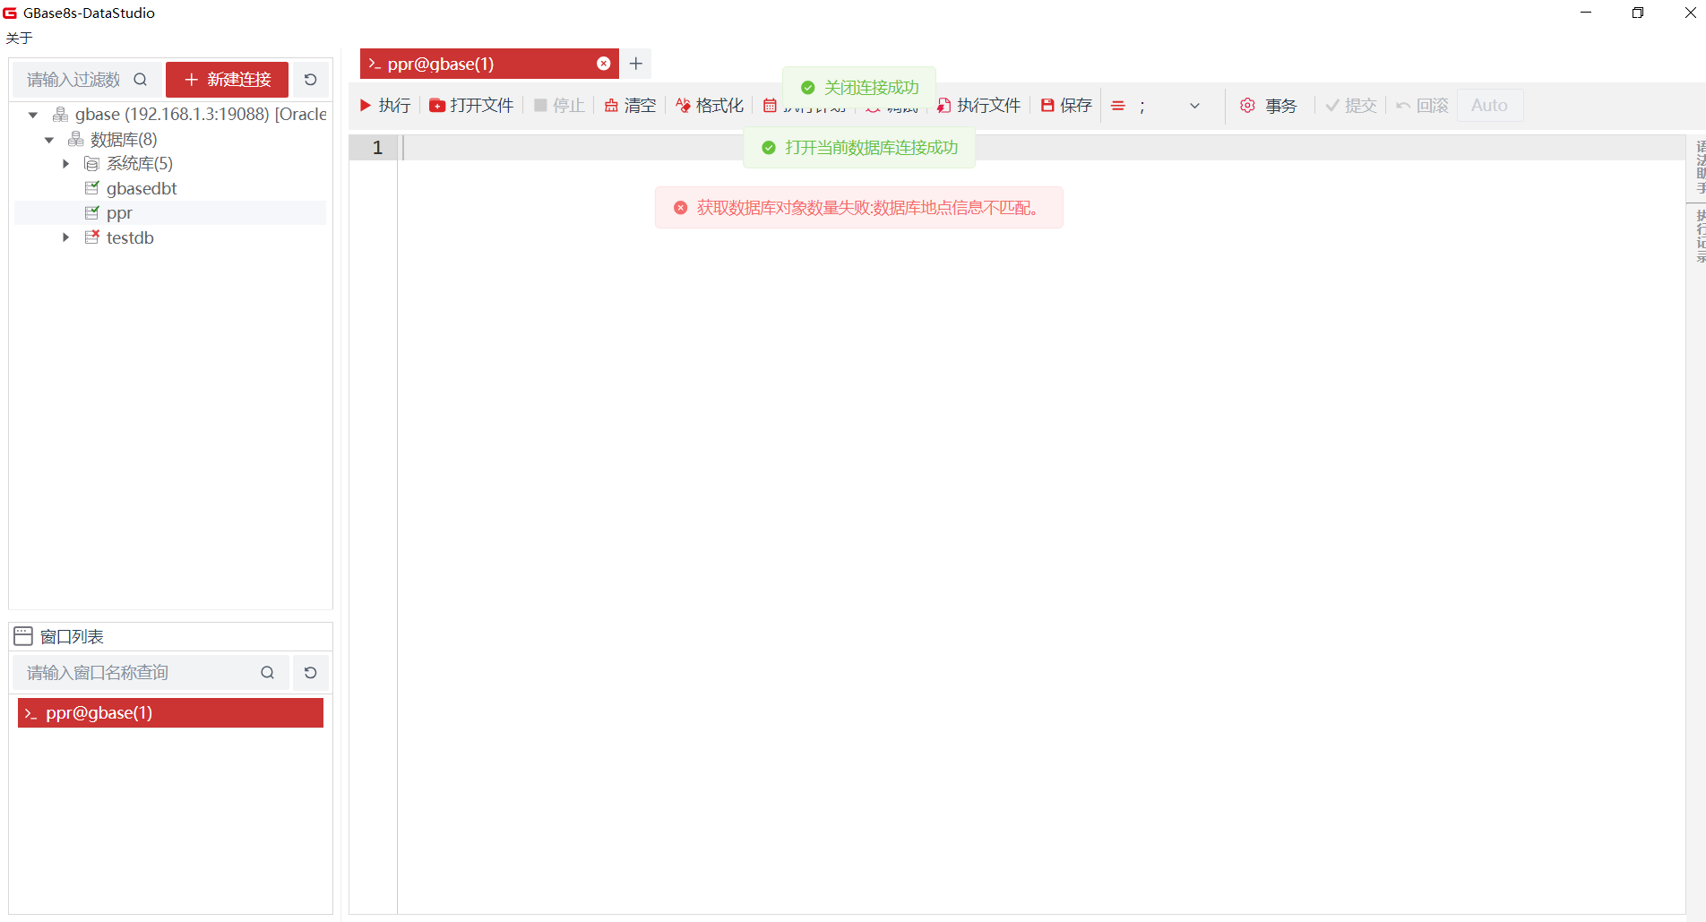Select the 系统库(5) folder
Image resolution: width=1706 pixels, height=922 pixels.
coord(139,164)
